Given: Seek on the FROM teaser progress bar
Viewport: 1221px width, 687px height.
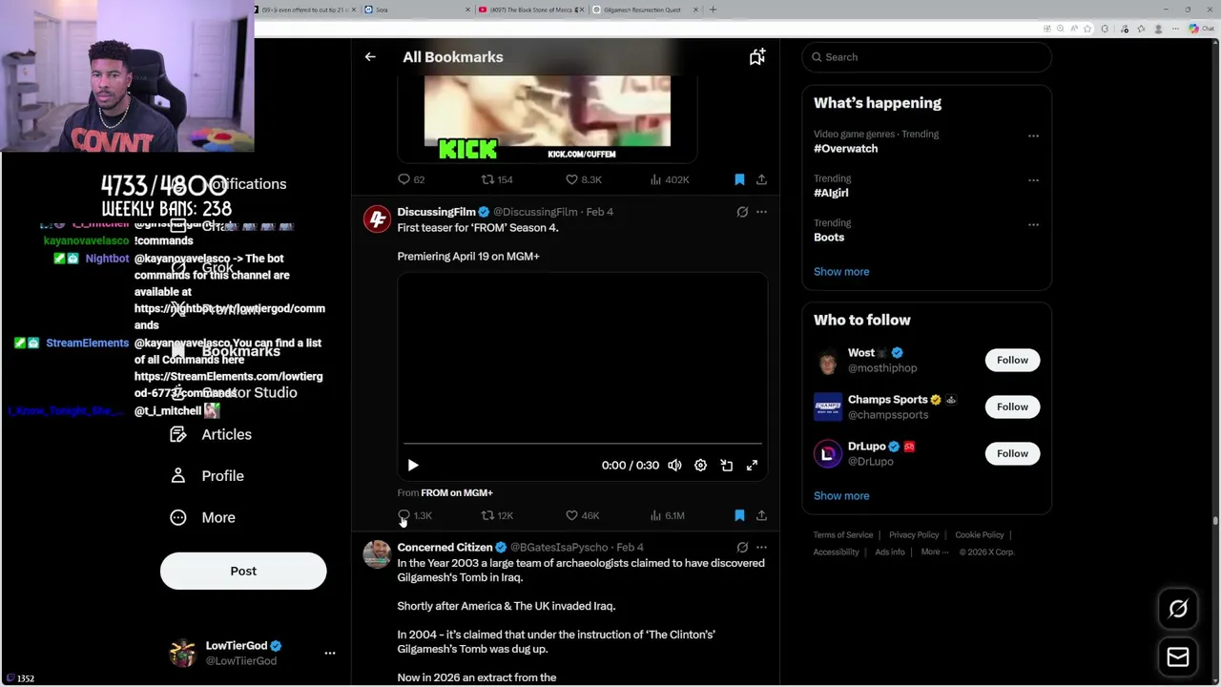Looking at the screenshot, I should 583,444.
